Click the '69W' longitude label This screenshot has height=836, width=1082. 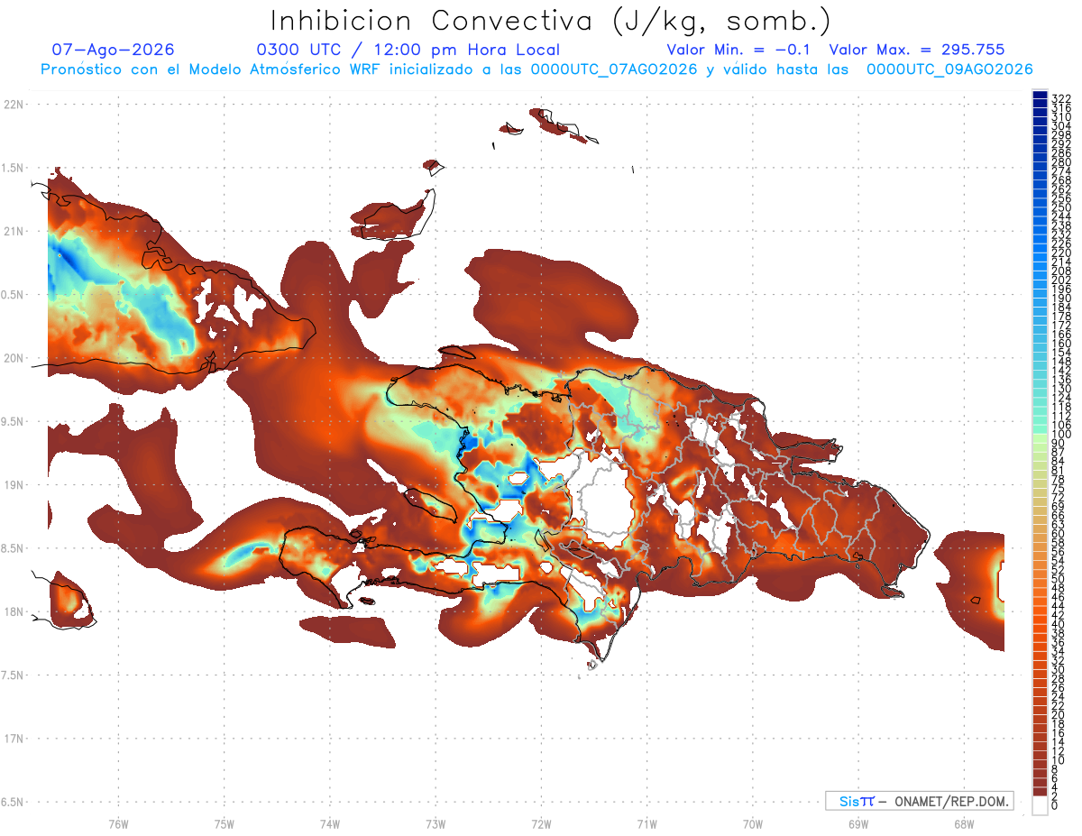[858, 823]
